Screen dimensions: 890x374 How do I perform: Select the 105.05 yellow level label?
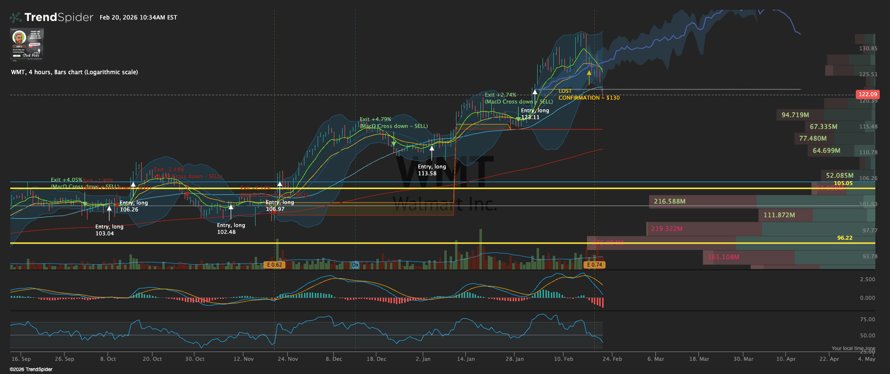(843, 184)
